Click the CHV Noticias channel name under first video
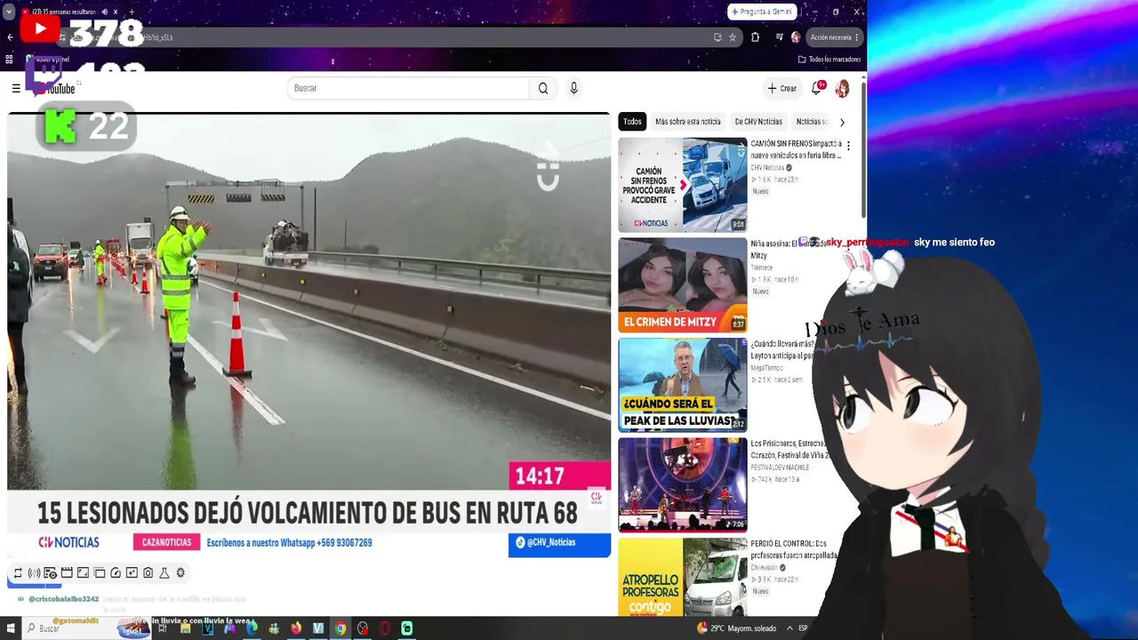This screenshot has height=640, width=1138. point(767,168)
